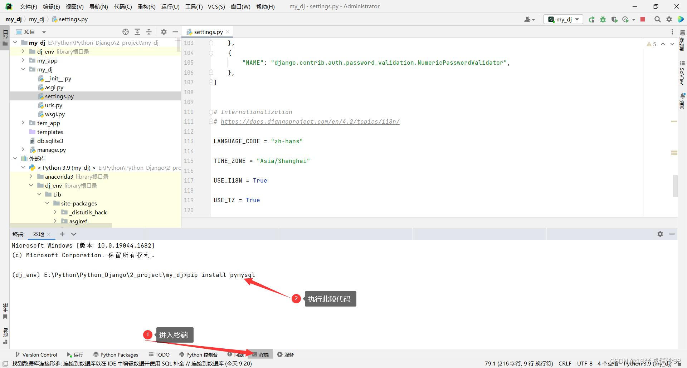
Task: Collapse the site-packages folder
Action: click(48, 203)
